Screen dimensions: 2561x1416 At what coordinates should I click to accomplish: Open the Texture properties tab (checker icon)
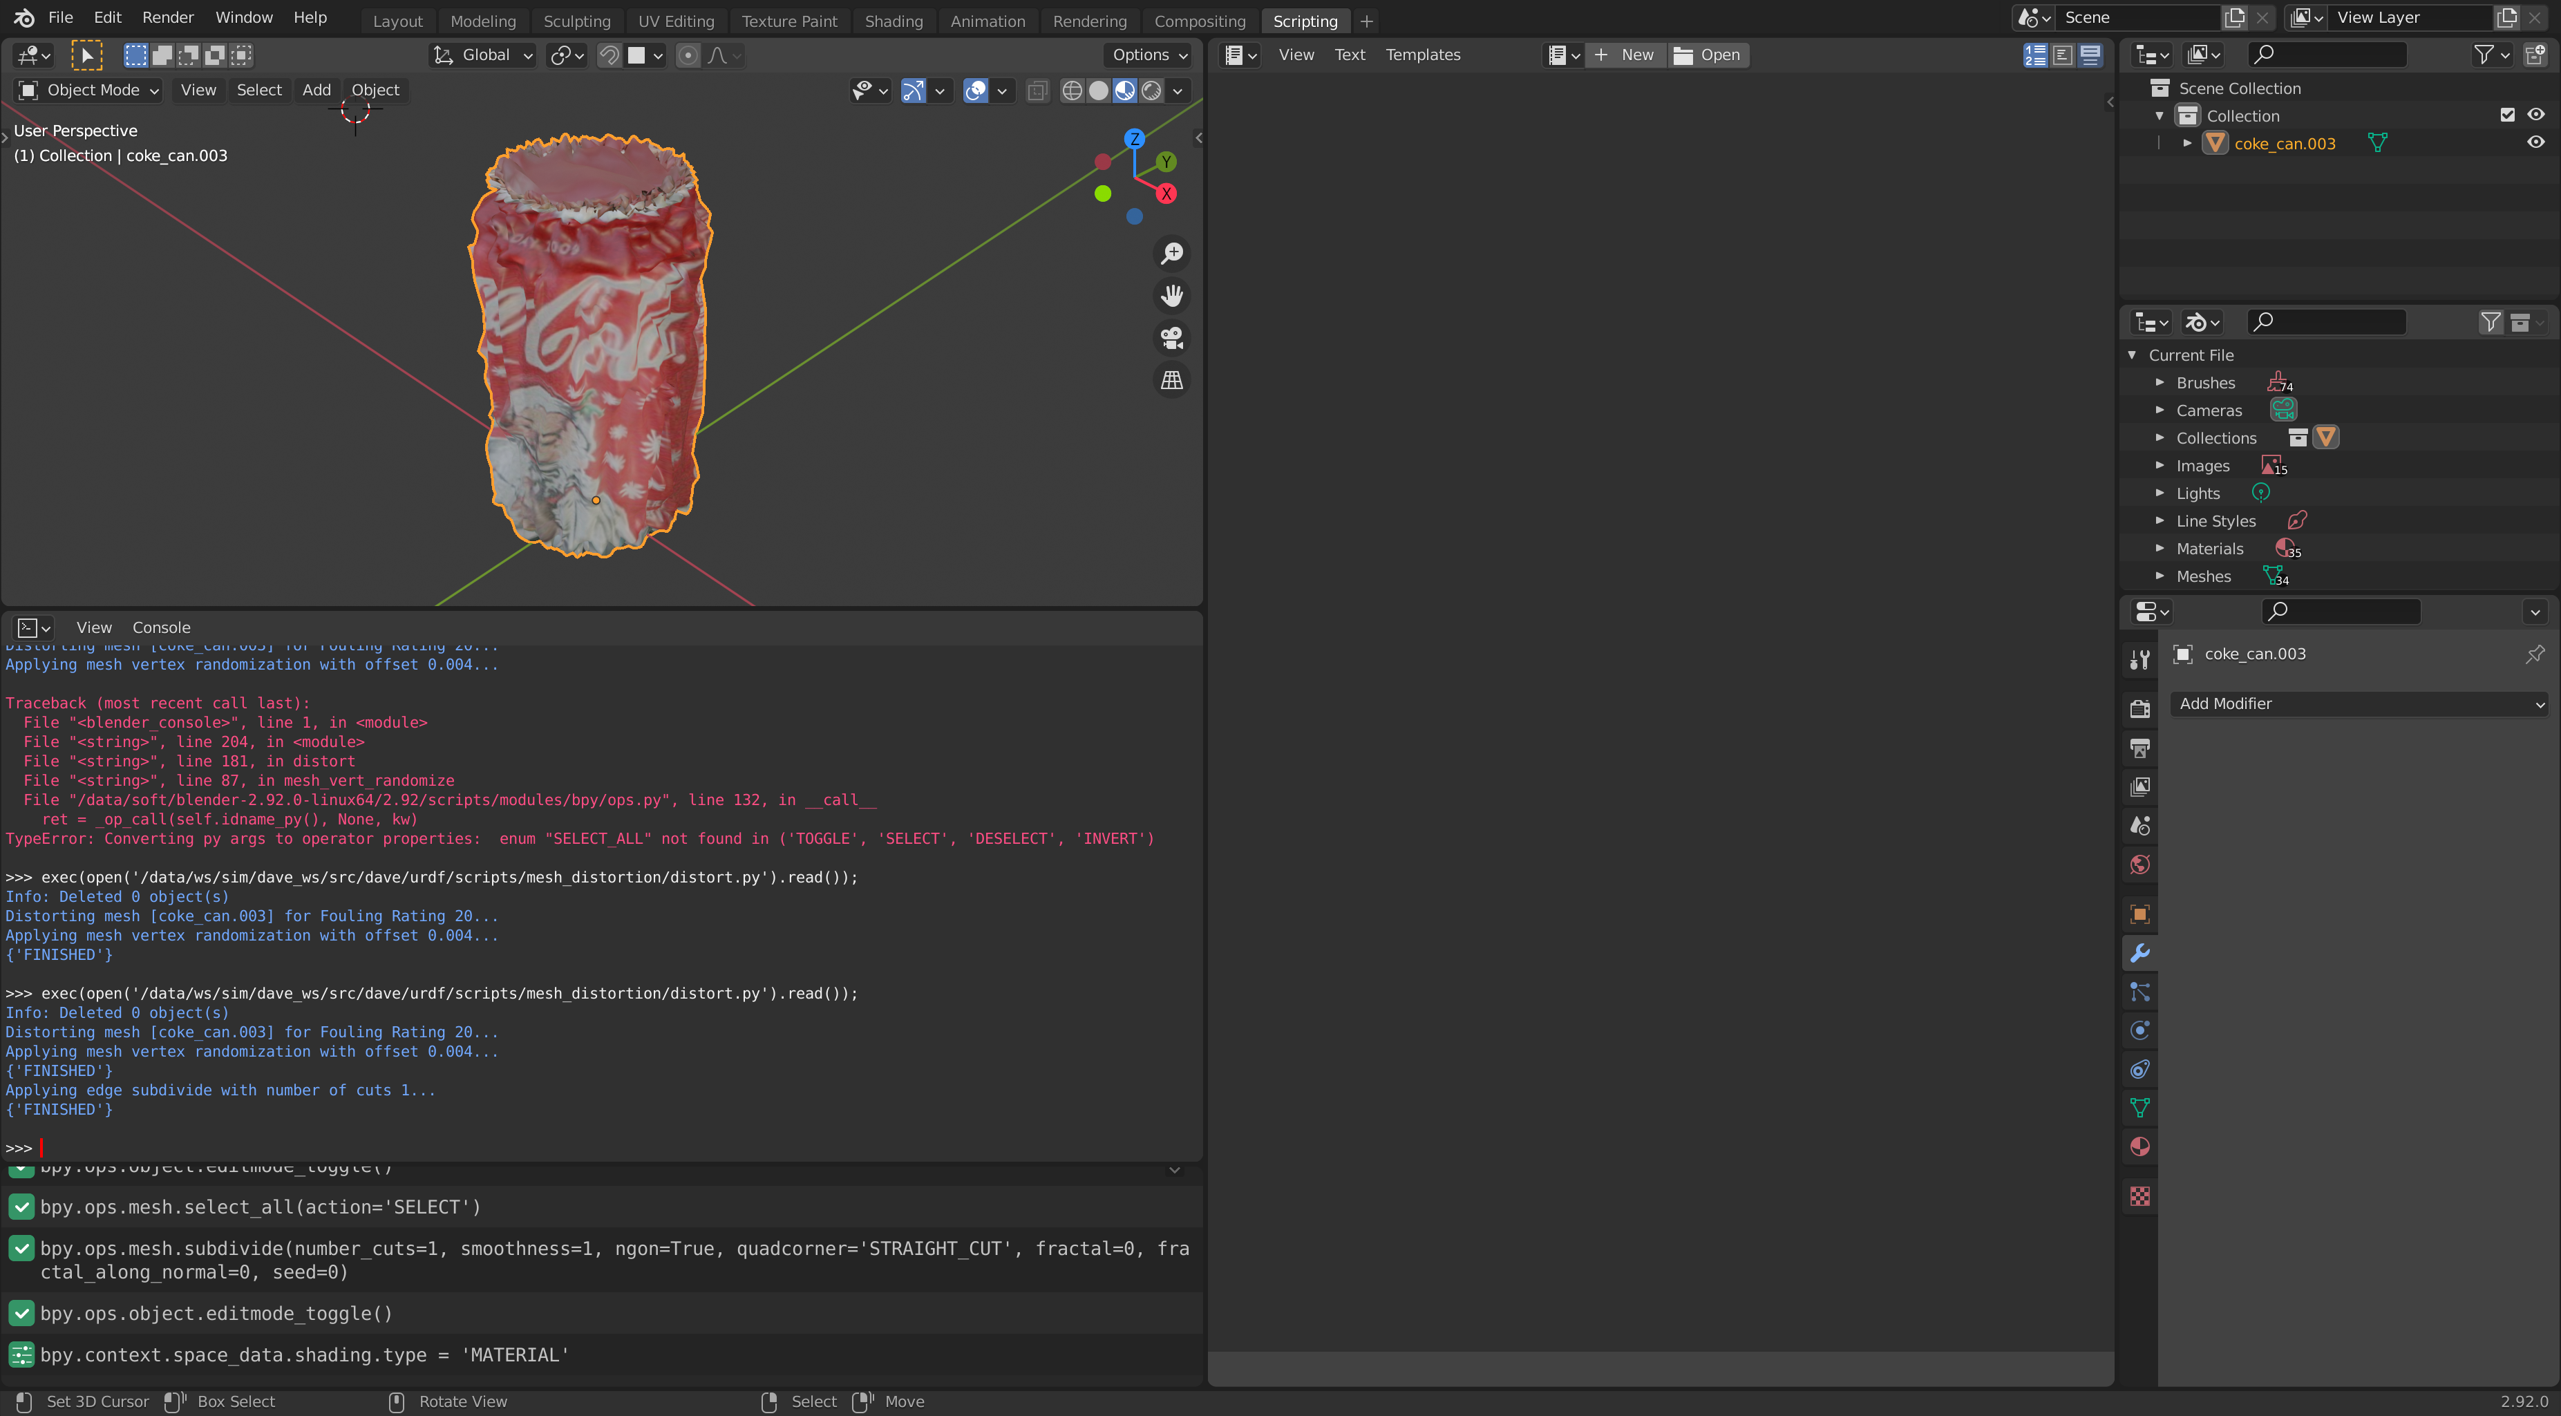pyautogui.click(x=2139, y=1196)
